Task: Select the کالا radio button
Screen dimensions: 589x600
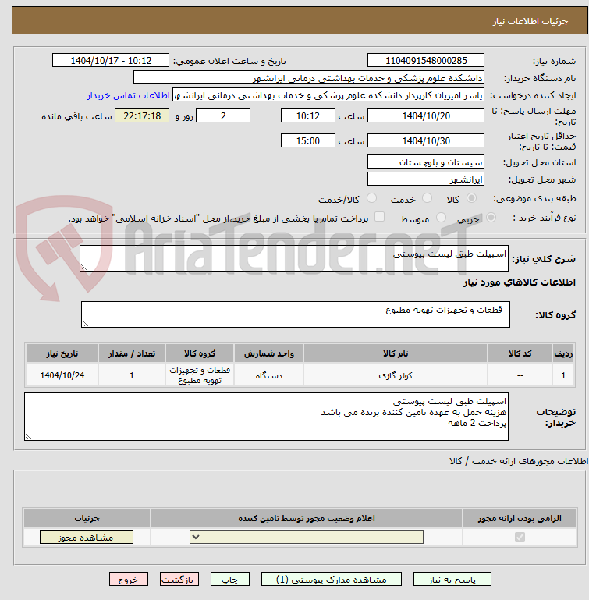Action: pyautogui.click(x=471, y=198)
